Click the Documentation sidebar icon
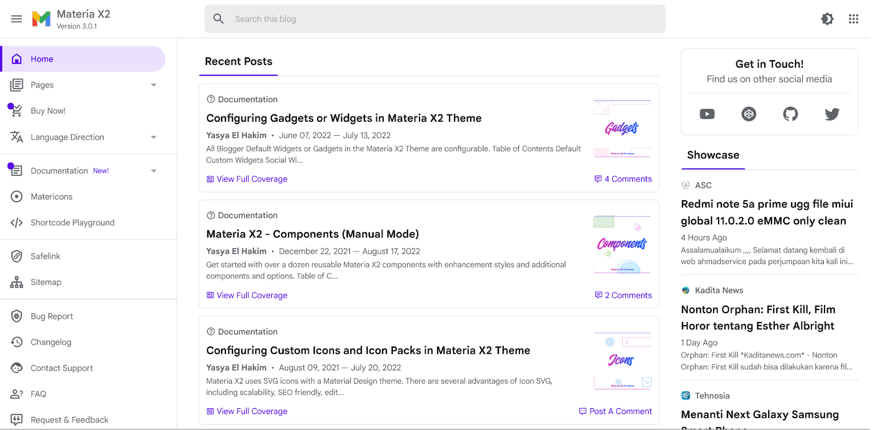The width and height of the screenshot is (873, 430). [x=17, y=171]
